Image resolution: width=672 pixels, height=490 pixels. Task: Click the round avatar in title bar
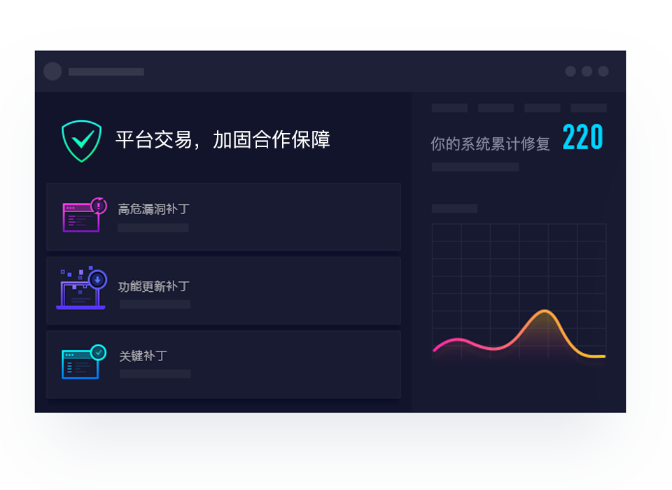[x=52, y=71]
